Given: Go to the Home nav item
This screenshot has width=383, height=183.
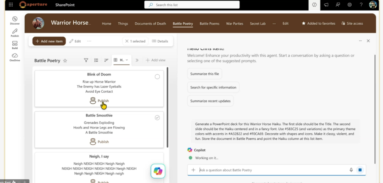Looking at the screenshot, I should (x=107, y=24).
